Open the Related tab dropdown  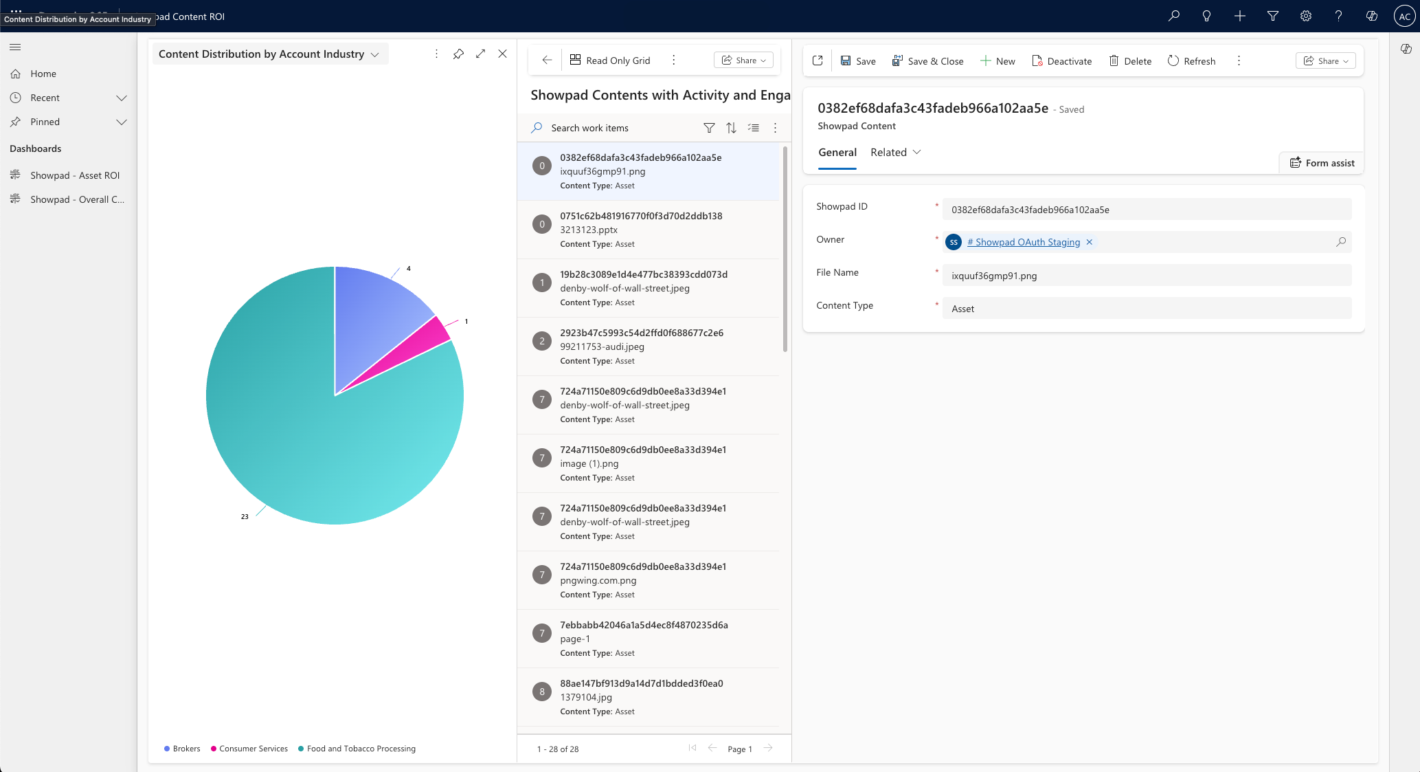click(919, 152)
